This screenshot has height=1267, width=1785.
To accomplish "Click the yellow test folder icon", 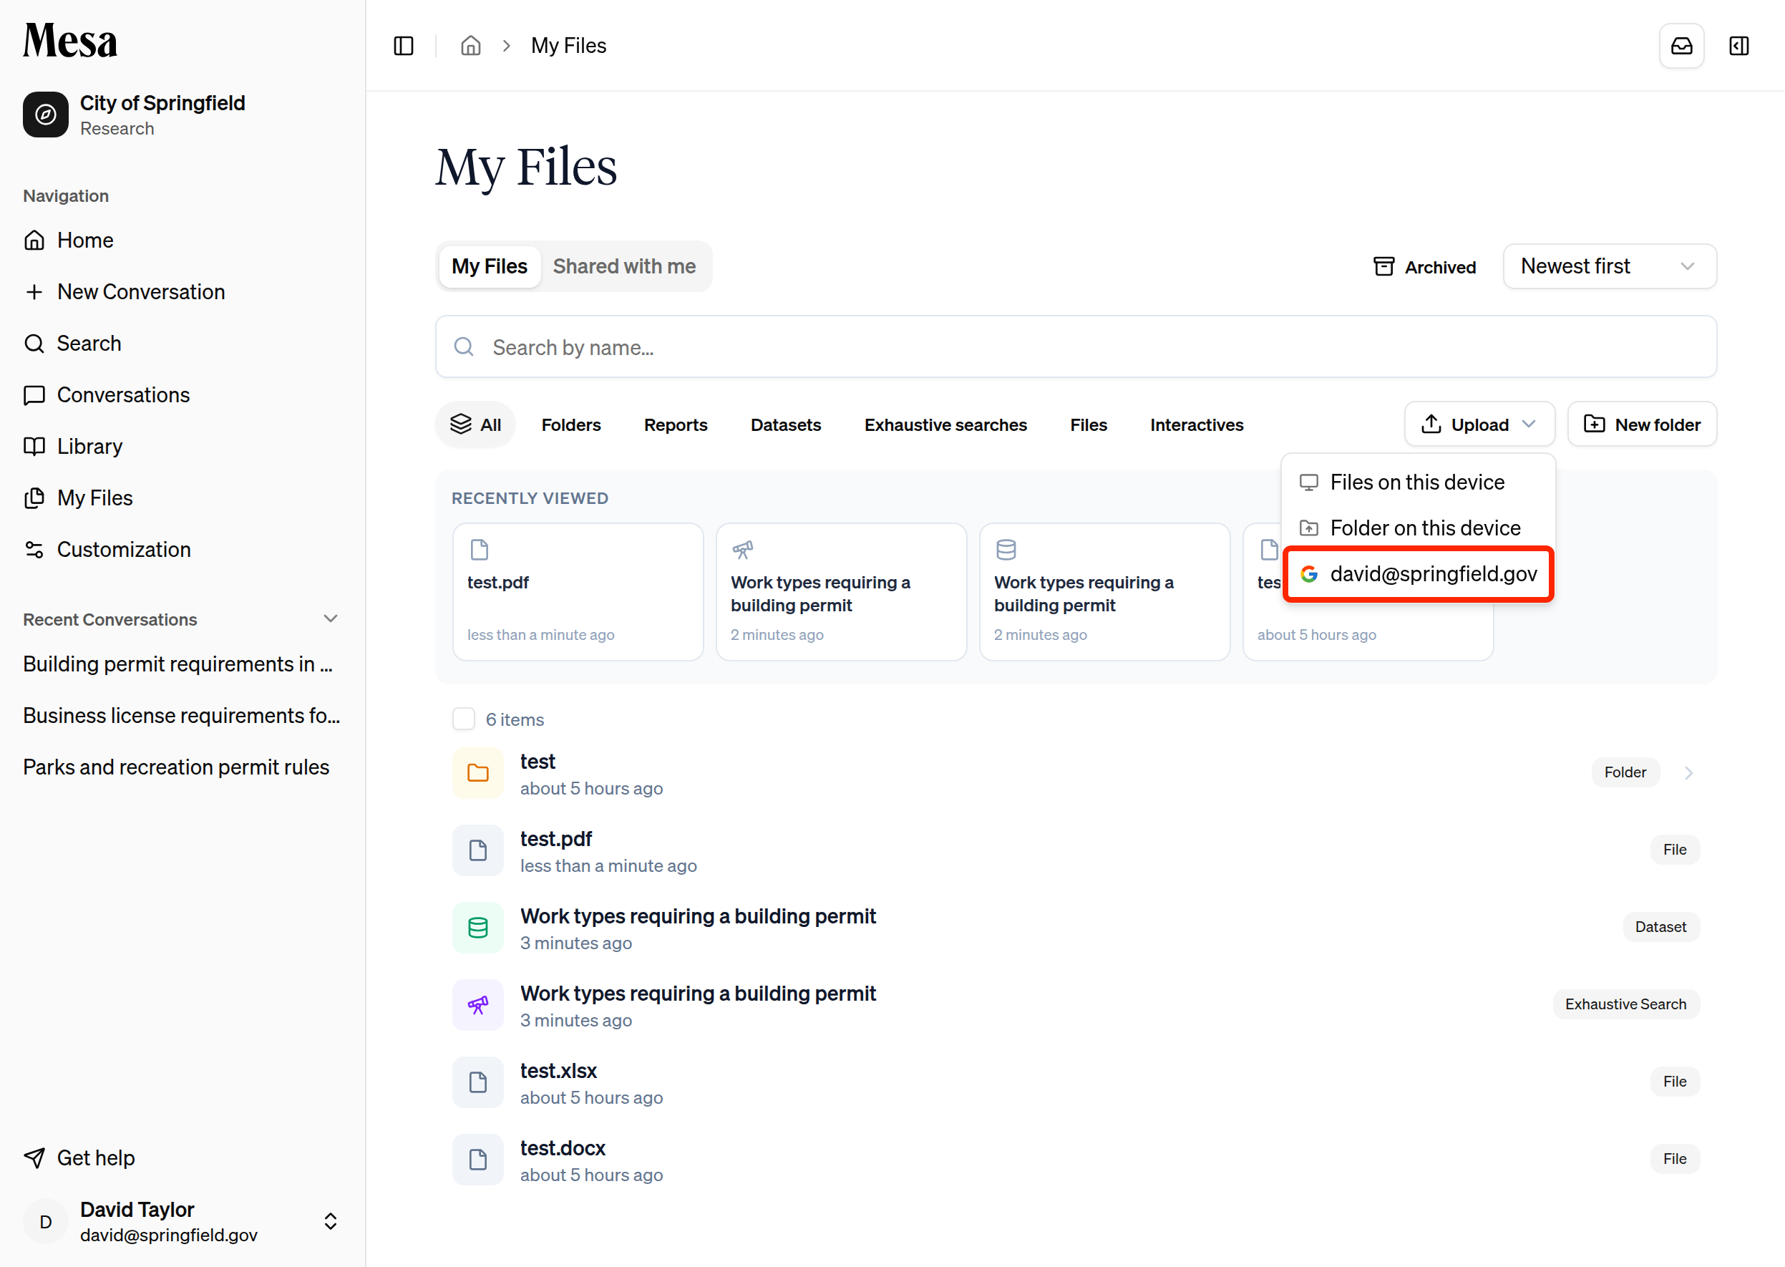I will coord(477,773).
